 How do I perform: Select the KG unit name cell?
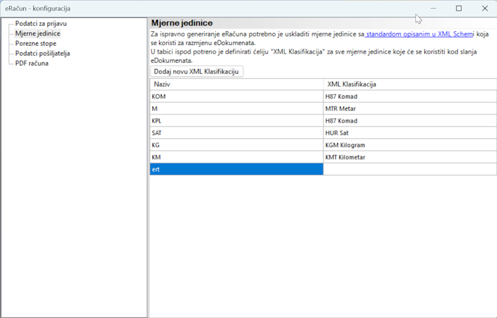tap(236, 145)
